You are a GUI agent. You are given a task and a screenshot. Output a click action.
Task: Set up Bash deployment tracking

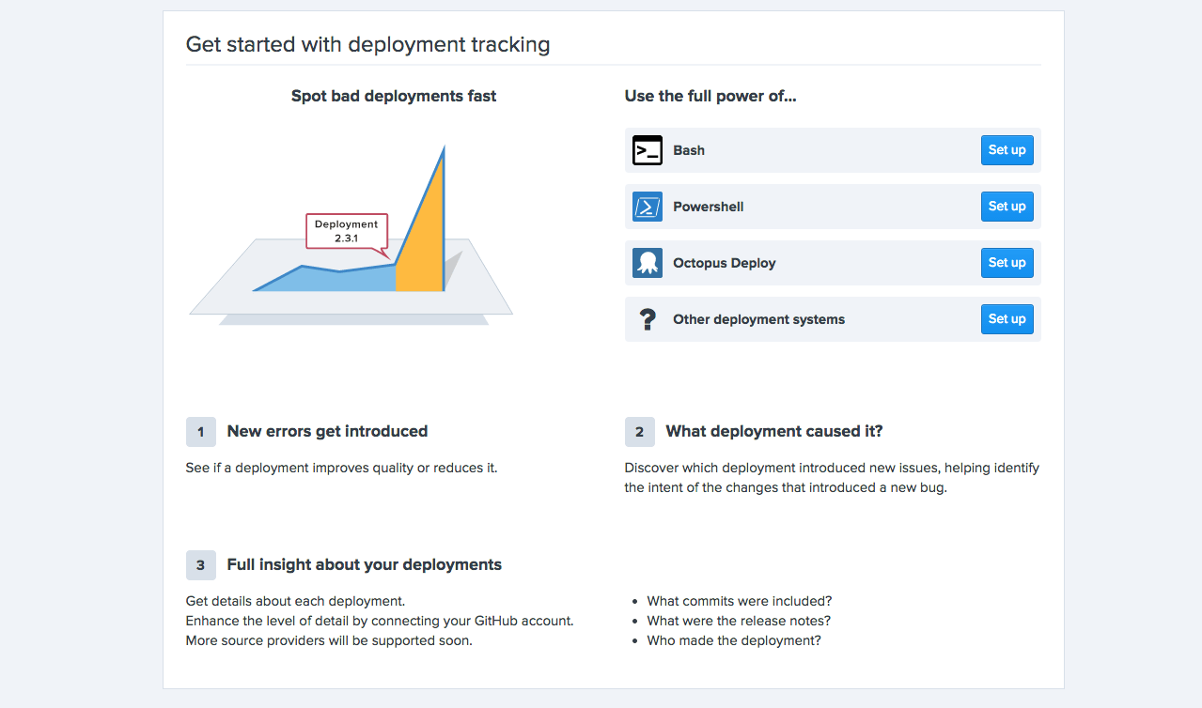click(x=1006, y=149)
